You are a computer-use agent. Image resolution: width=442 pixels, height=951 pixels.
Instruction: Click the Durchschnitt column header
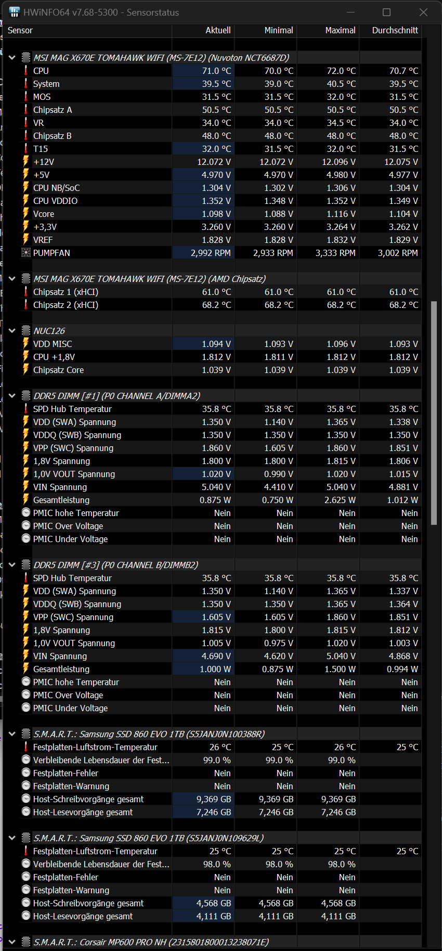(x=390, y=31)
